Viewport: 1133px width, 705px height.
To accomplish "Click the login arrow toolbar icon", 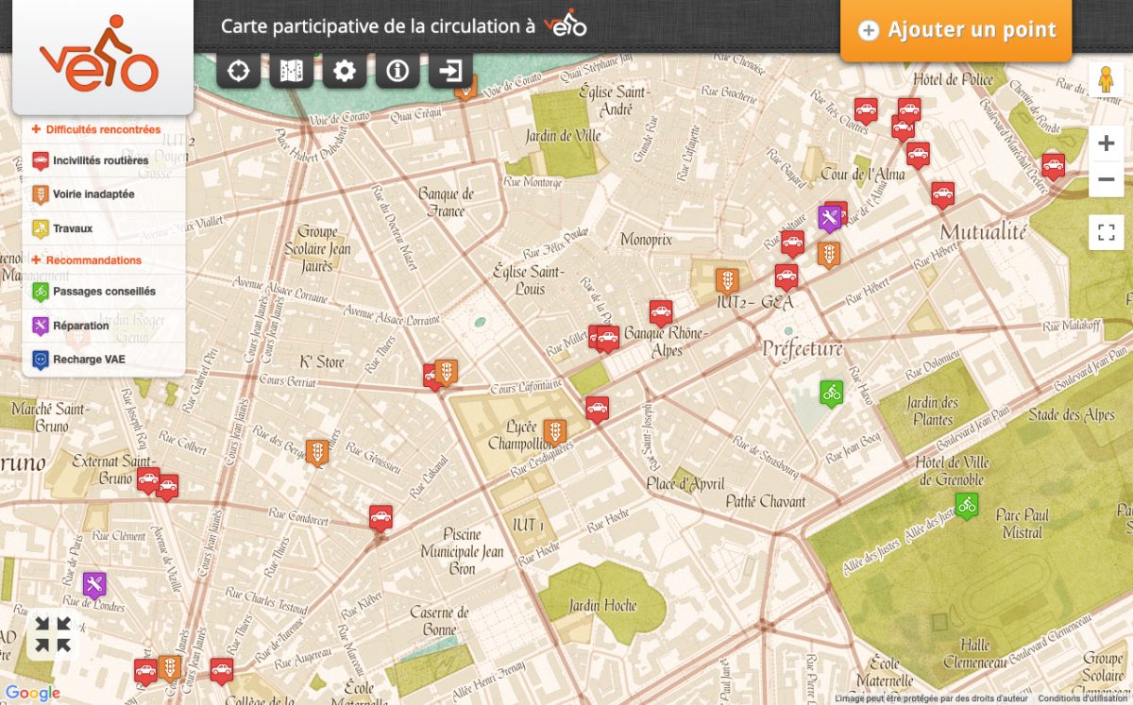I will tap(451, 71).
